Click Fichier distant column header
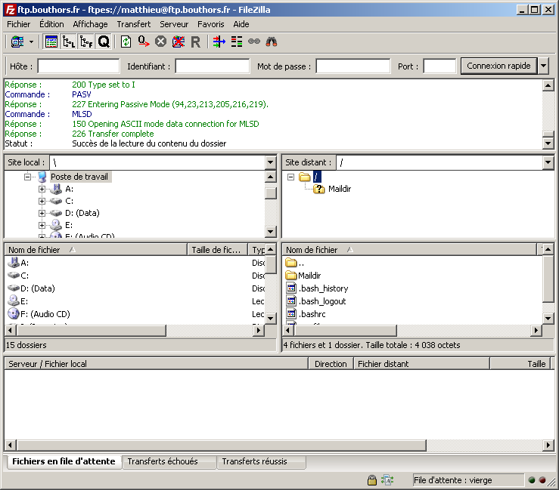 (421, 364)
